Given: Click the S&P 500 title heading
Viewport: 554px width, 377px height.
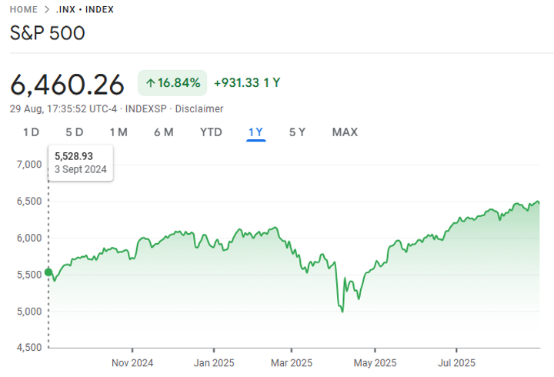Looking at the screenshot, I should (47, 33).
